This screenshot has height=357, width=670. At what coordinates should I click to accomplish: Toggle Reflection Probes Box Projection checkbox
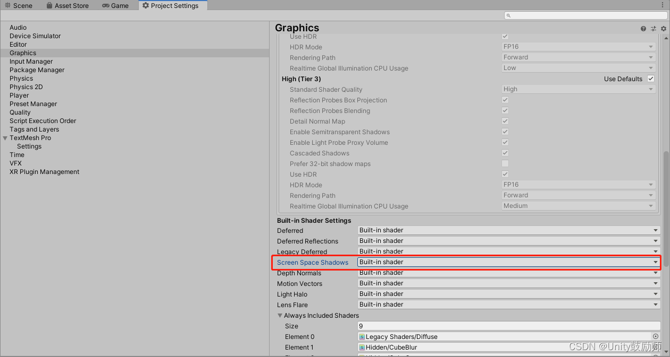pos(505,100)
